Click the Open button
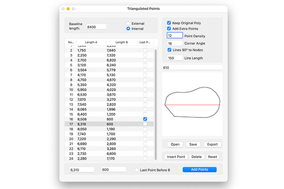This screenshot has width=284, height=189. tap(175, 144)
